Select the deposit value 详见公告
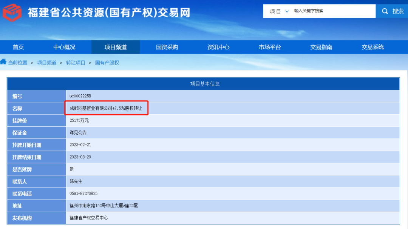The image size is (408, 229). click(x=78, y=132)
